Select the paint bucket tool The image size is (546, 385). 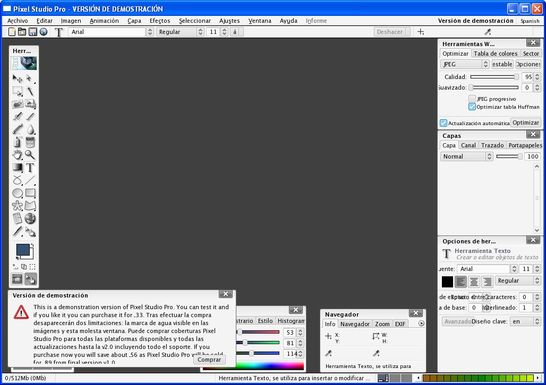[x=30, y=142]
